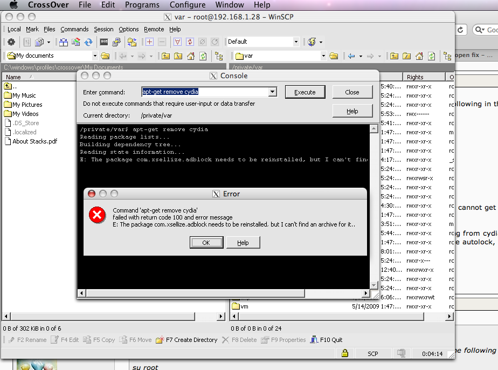Go back in remote panel history
The height and width of the screenshot is (370, 498).
coord(351,56)
